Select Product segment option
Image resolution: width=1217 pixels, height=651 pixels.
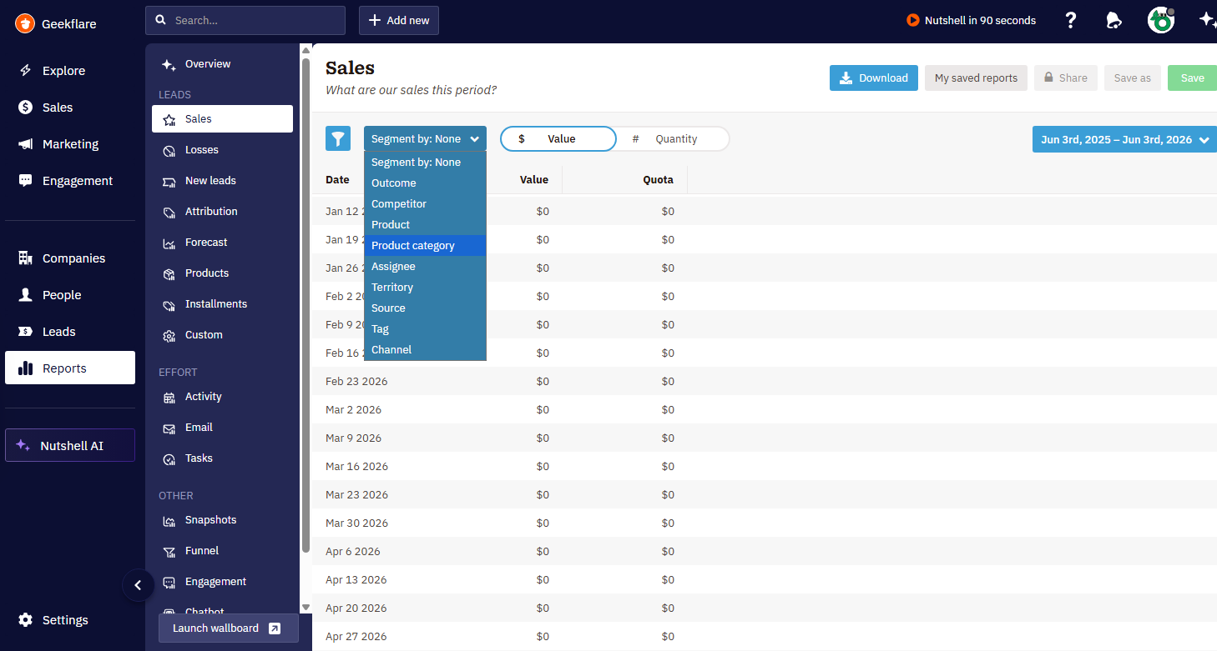(425, 225)
